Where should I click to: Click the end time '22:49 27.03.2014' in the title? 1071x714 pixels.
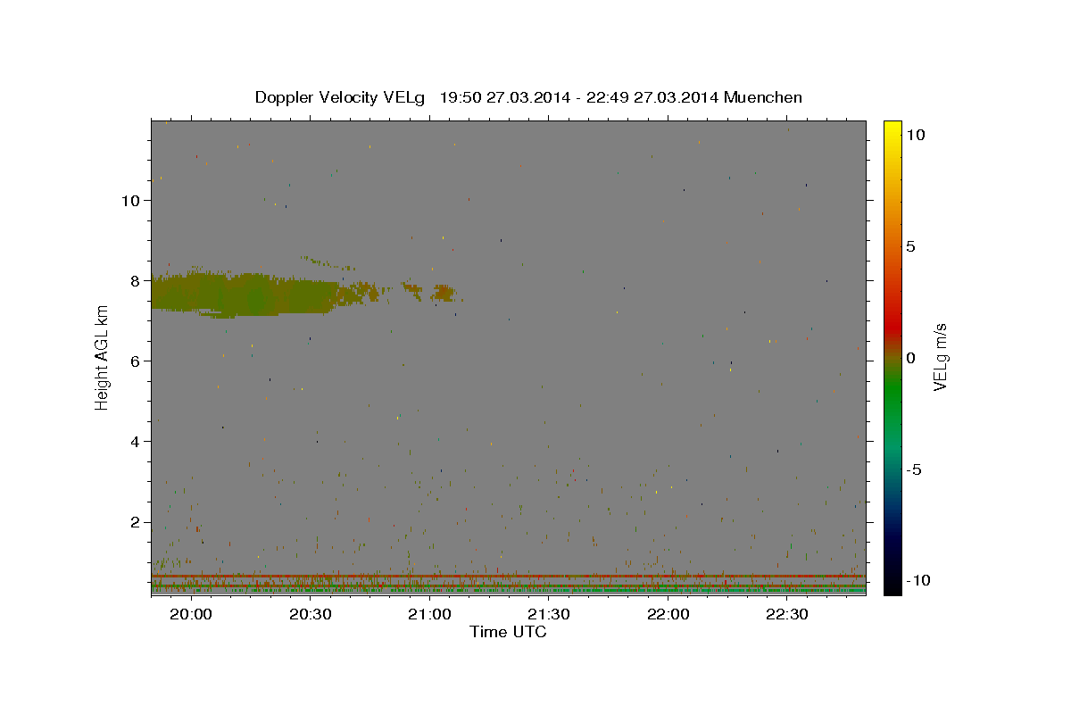pyautogui.click(x=652, y=97)
